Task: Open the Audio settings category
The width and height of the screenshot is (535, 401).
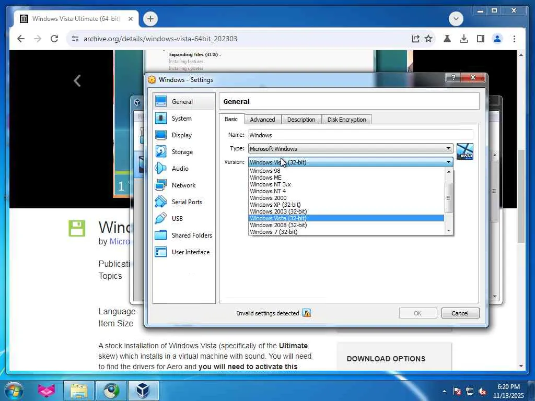Action: click(x=184, y=169)
